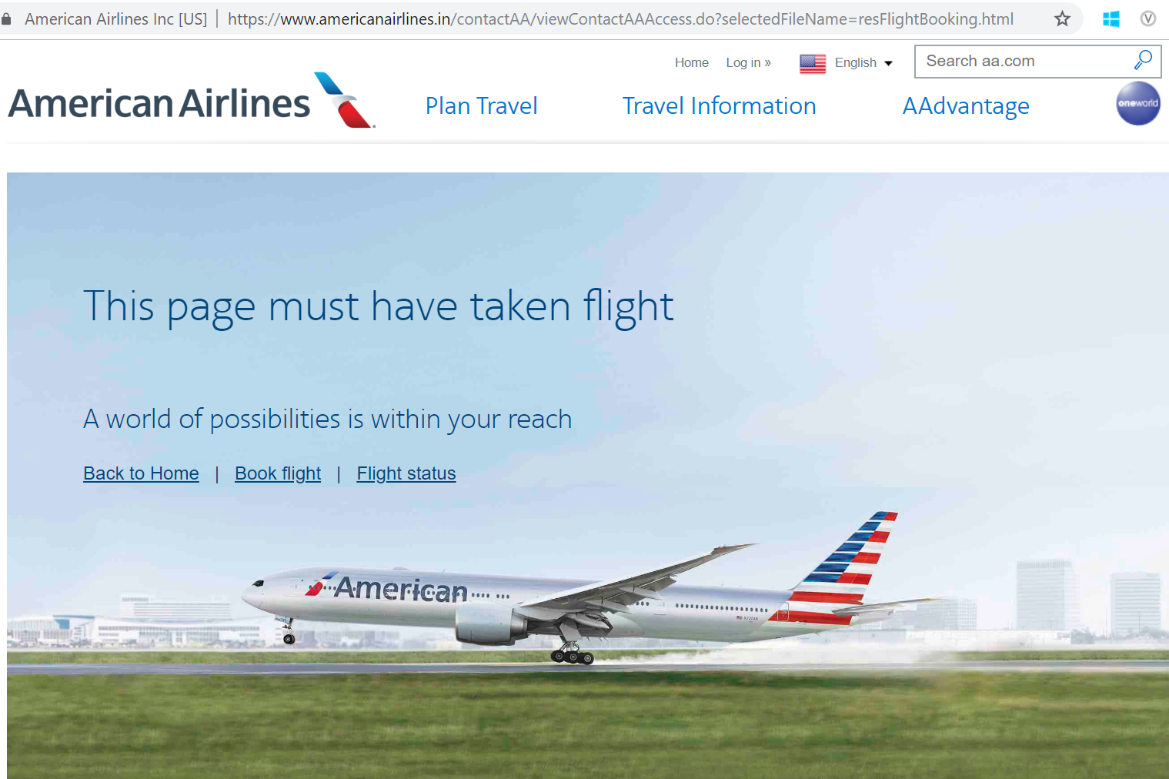Follow the Back to Home link
The height and width of the screenshot is (779, 1169).
coord(141,473)
